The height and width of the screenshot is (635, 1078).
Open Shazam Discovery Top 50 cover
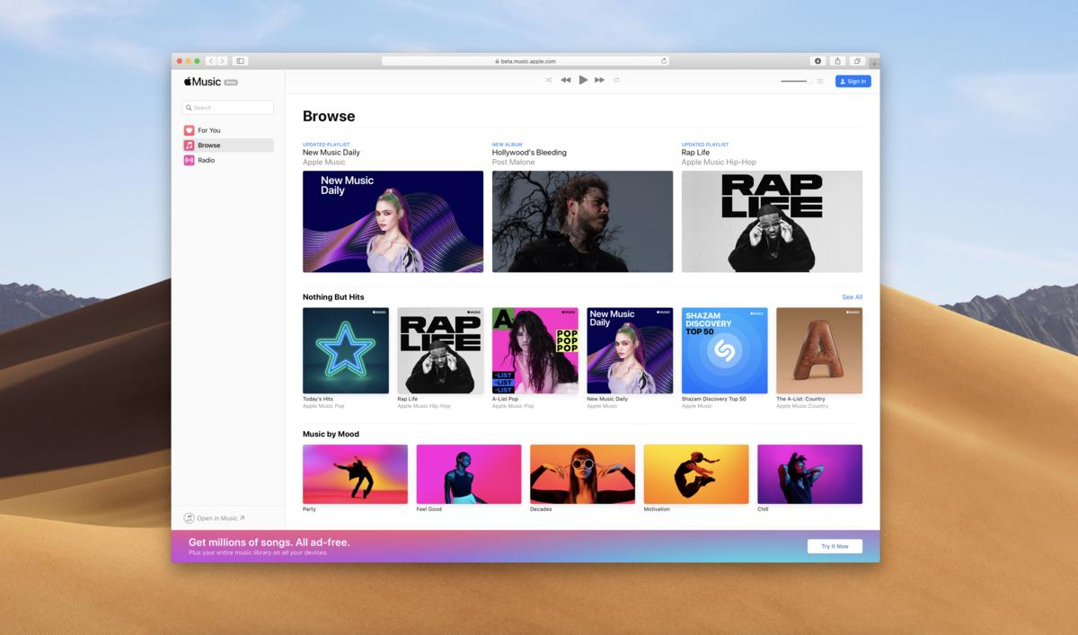pos(725,350)
